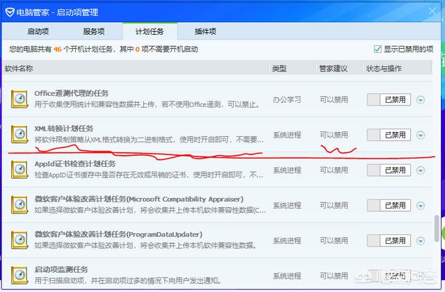This screenshot has width=445, height=292.
Task: Expand options arrow for Microsoft Compatibility Appraiser task
Action: (420, 205)
